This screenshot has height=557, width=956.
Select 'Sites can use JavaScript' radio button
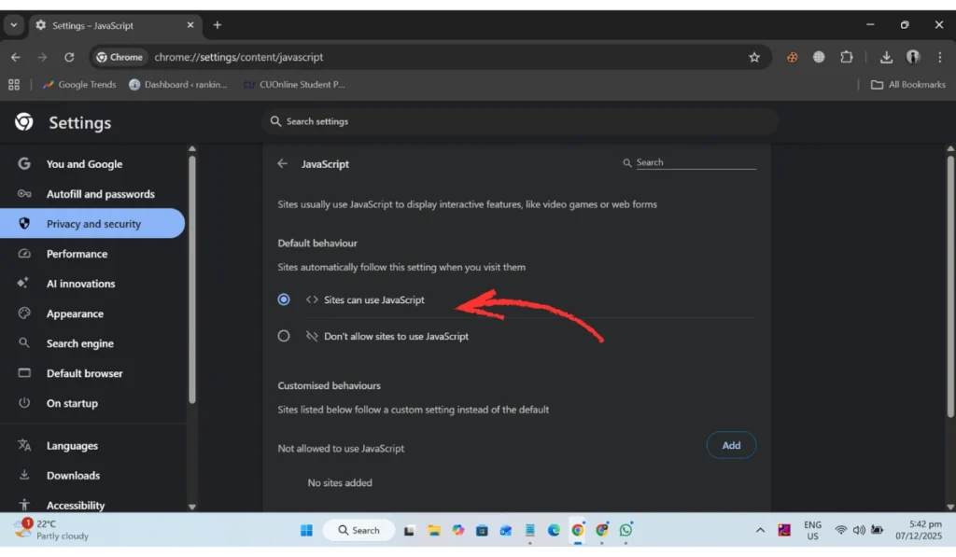[x=284, y=299]
